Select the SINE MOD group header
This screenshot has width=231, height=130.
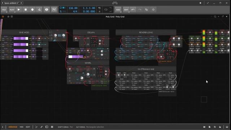[x=24, y=32]
